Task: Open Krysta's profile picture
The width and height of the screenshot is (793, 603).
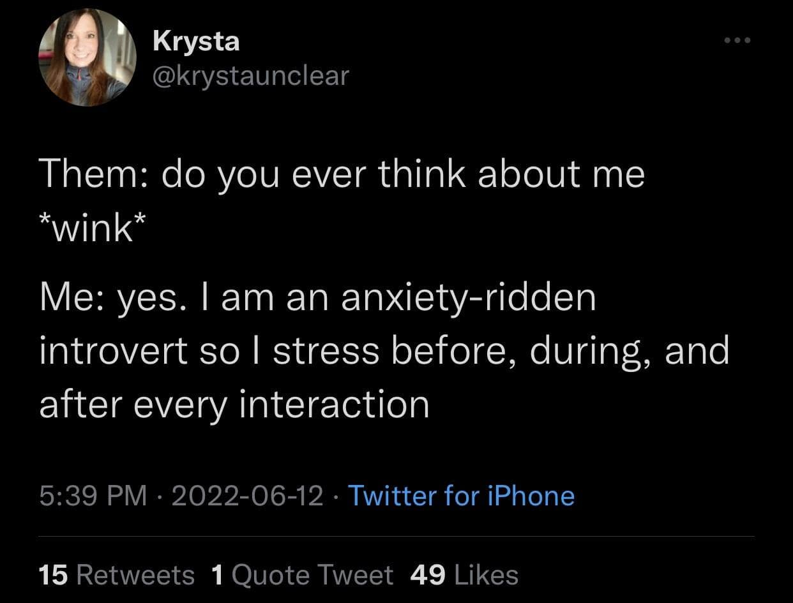Action: pyautogui.click(x=87, y=59)
